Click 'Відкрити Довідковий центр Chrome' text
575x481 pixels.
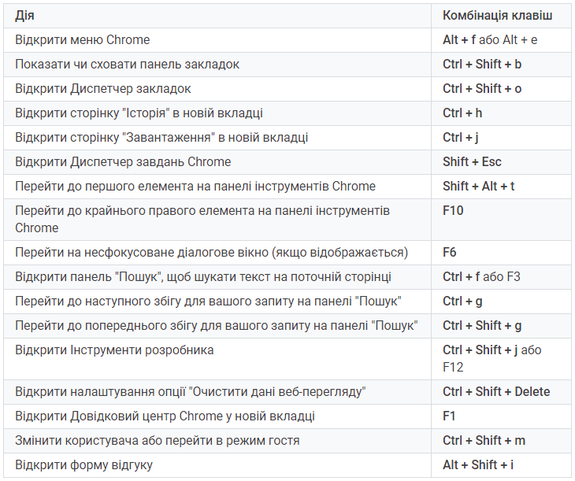point(165,416)
